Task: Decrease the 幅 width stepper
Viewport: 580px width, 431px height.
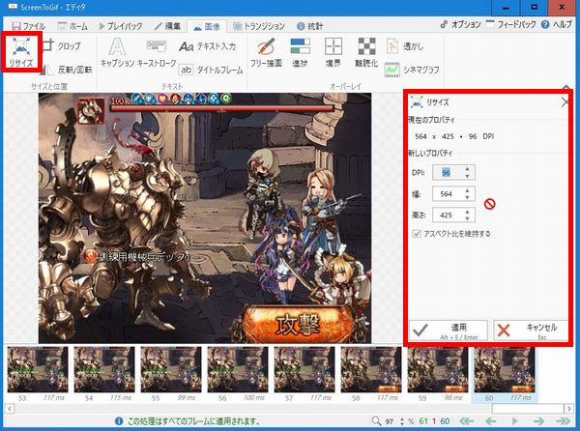Action: click(x=467, y=197)
